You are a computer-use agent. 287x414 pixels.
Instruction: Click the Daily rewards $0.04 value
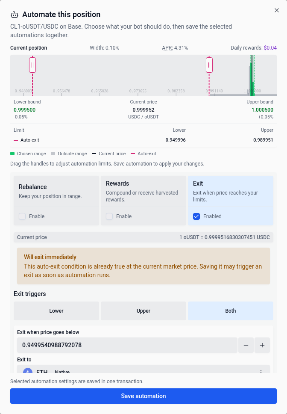pos(270,48)
